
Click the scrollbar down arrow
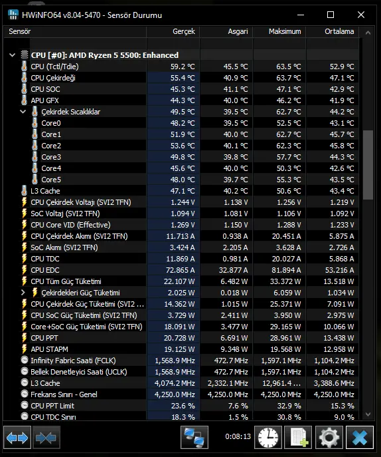pos(368,414)
